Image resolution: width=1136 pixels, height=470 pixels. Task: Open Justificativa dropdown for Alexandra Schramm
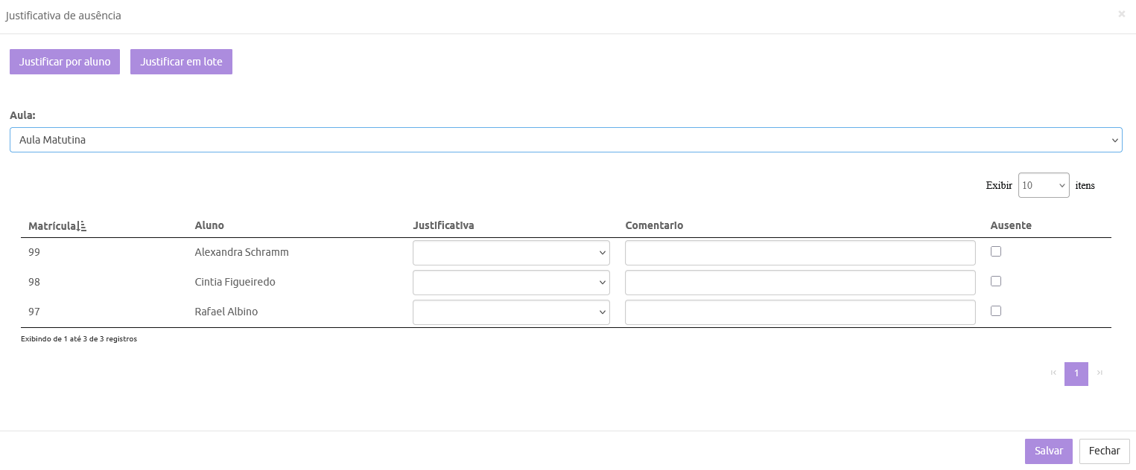coord(511,253)
